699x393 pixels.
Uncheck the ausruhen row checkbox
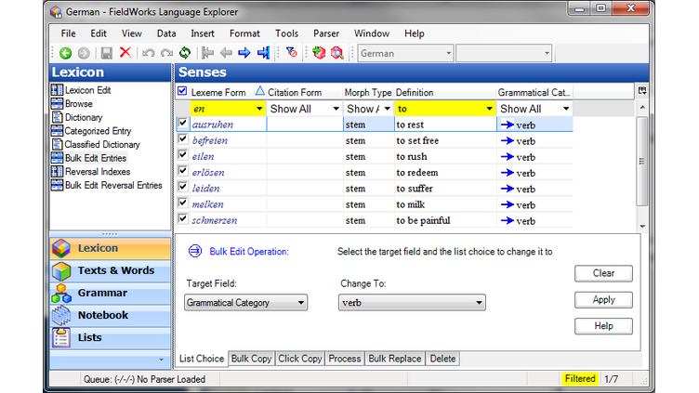tap(182, 123)
